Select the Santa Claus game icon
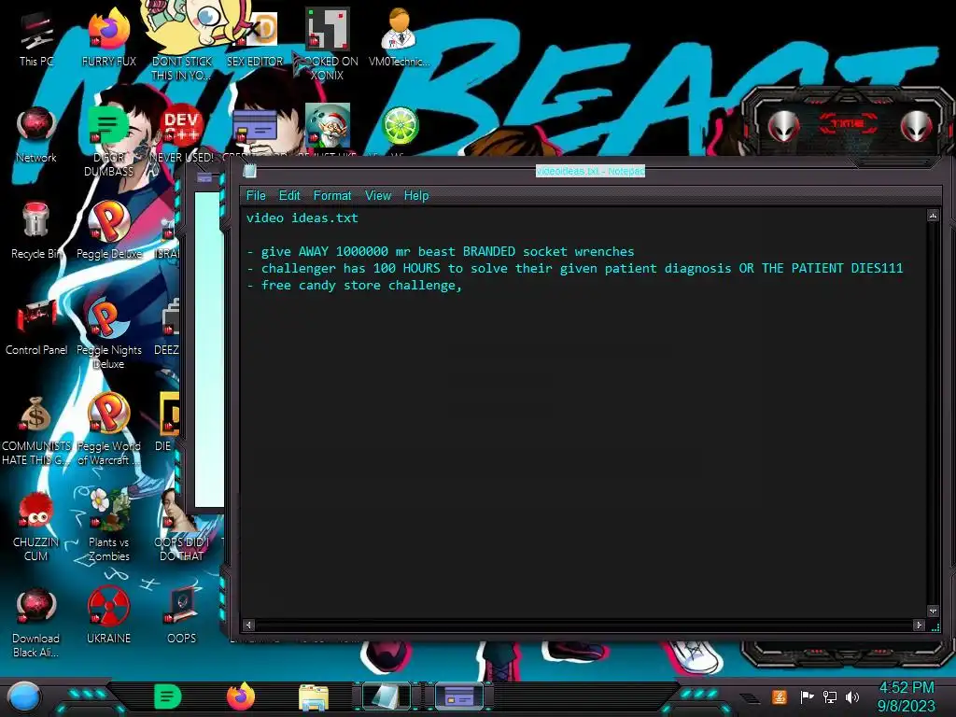Screen dimensions: 956x717 click(328, 126)
